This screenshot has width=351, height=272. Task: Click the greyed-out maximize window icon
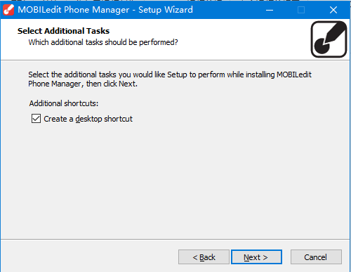click(x=301, y=10)
